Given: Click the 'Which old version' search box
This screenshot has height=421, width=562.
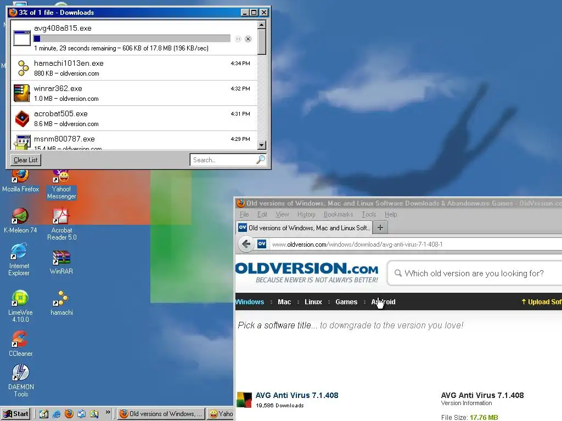Looking at the screenshot, I should coord(474,273).
